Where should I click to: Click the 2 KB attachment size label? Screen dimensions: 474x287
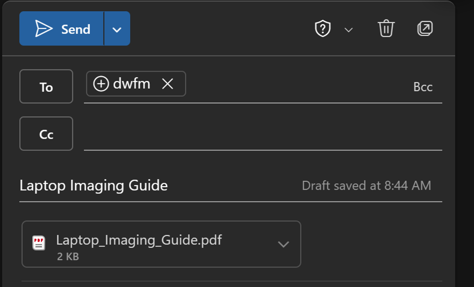68,256
